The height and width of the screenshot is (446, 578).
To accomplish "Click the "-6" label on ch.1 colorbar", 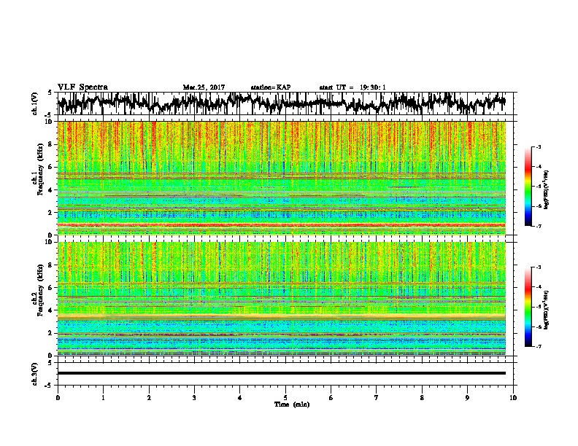I will 539,206.
